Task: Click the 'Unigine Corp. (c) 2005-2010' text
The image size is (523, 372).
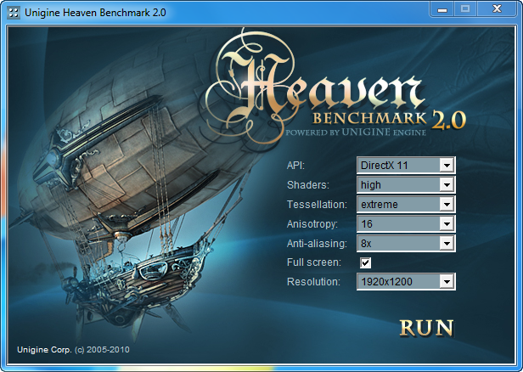Action: pyautogui.click(x=73, y=350)
